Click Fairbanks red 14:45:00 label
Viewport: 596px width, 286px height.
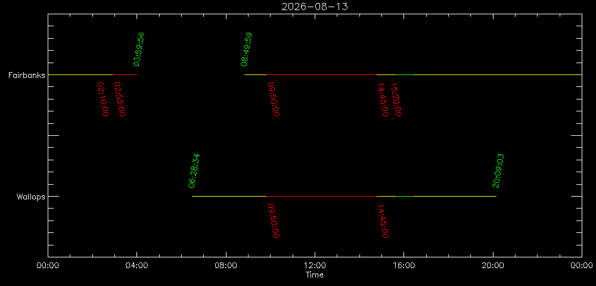(383, 99)
